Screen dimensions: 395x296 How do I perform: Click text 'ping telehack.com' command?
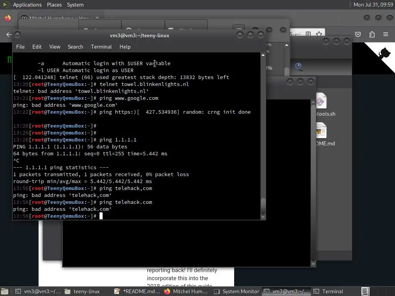[126, 202]
